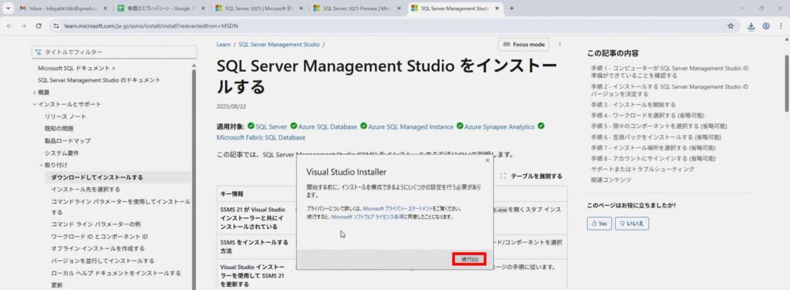Bookmark this page with star icon
790x290 pixels.
tap(731, 25)
